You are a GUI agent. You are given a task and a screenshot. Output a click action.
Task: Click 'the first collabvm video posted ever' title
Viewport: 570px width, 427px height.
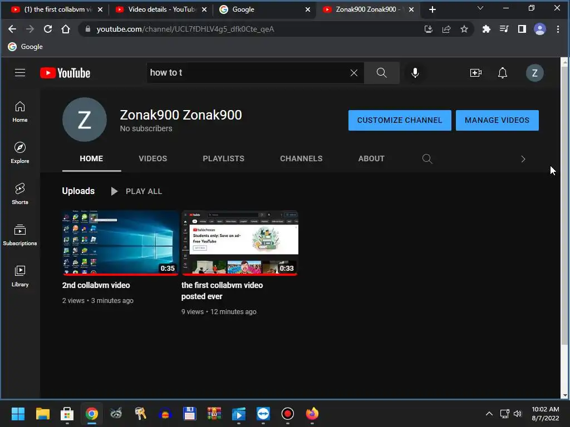pyautogui.click(x=222, y=291)
